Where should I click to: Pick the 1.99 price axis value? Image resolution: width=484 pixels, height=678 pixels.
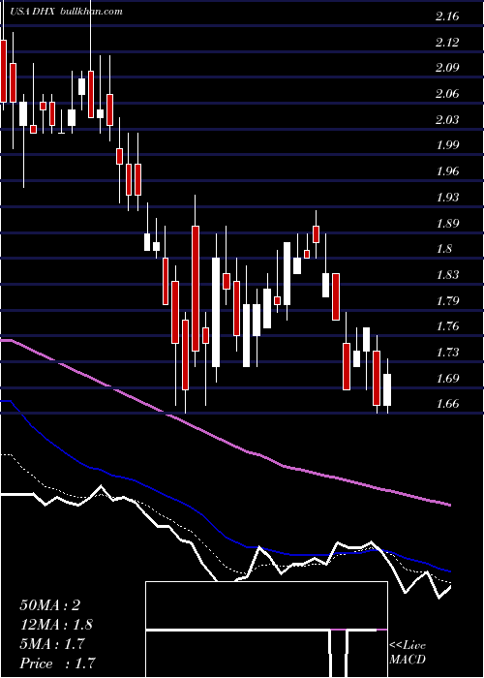(447, 145)
